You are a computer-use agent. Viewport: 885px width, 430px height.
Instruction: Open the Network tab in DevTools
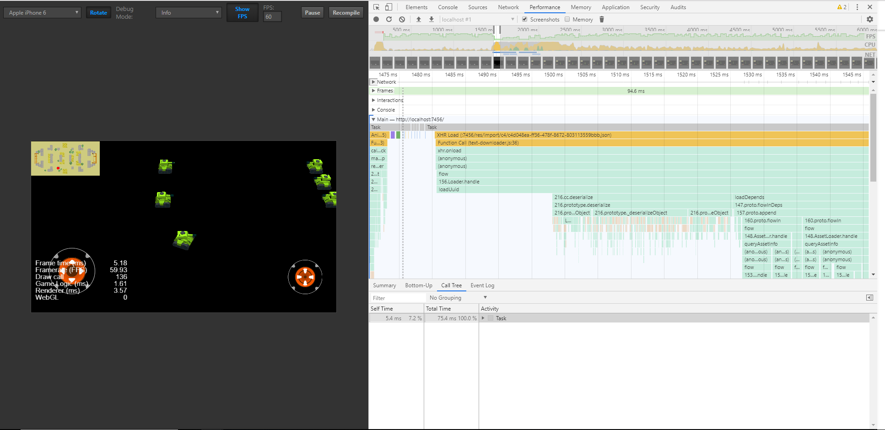pos(508,7)
